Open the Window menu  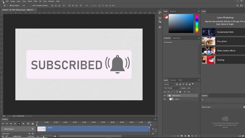pos(51,1)
